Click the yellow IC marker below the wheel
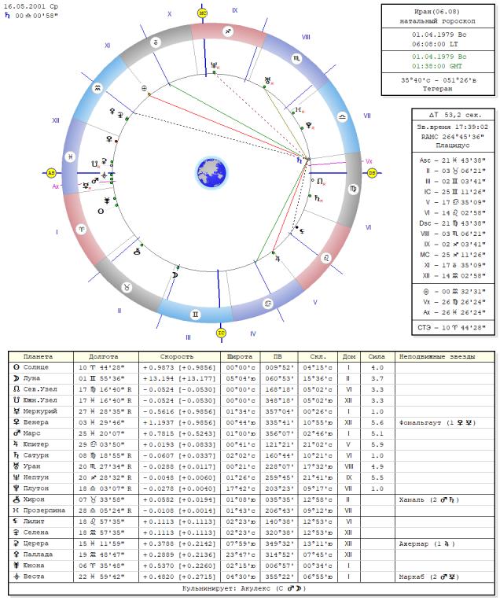500x604 pixels. (x=221, y=333)
